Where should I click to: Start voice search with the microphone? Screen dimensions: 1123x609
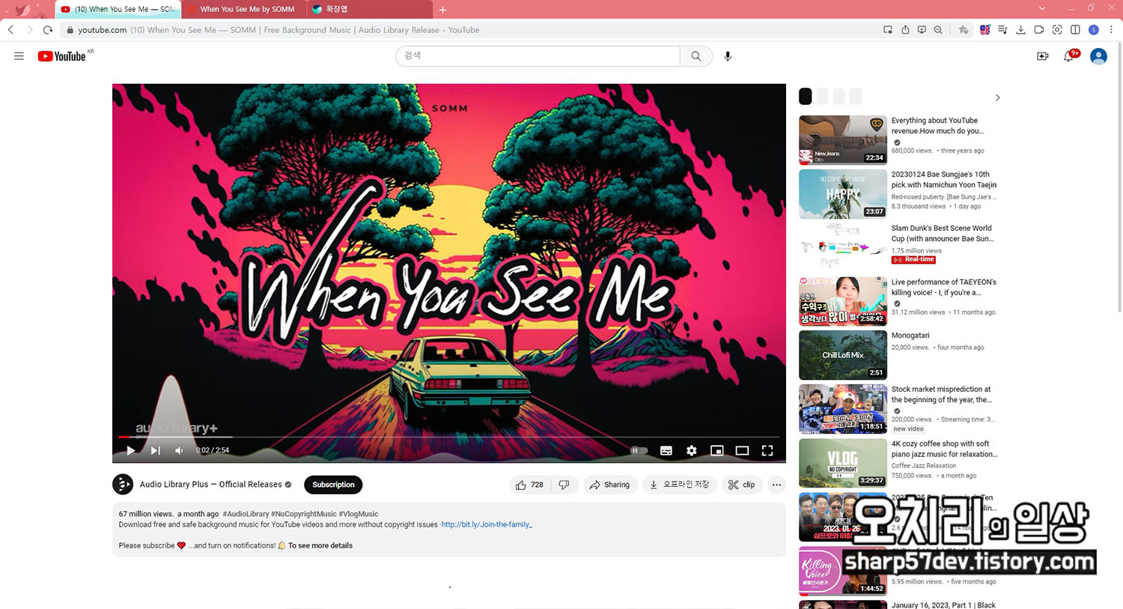click(x=728, y=56)
